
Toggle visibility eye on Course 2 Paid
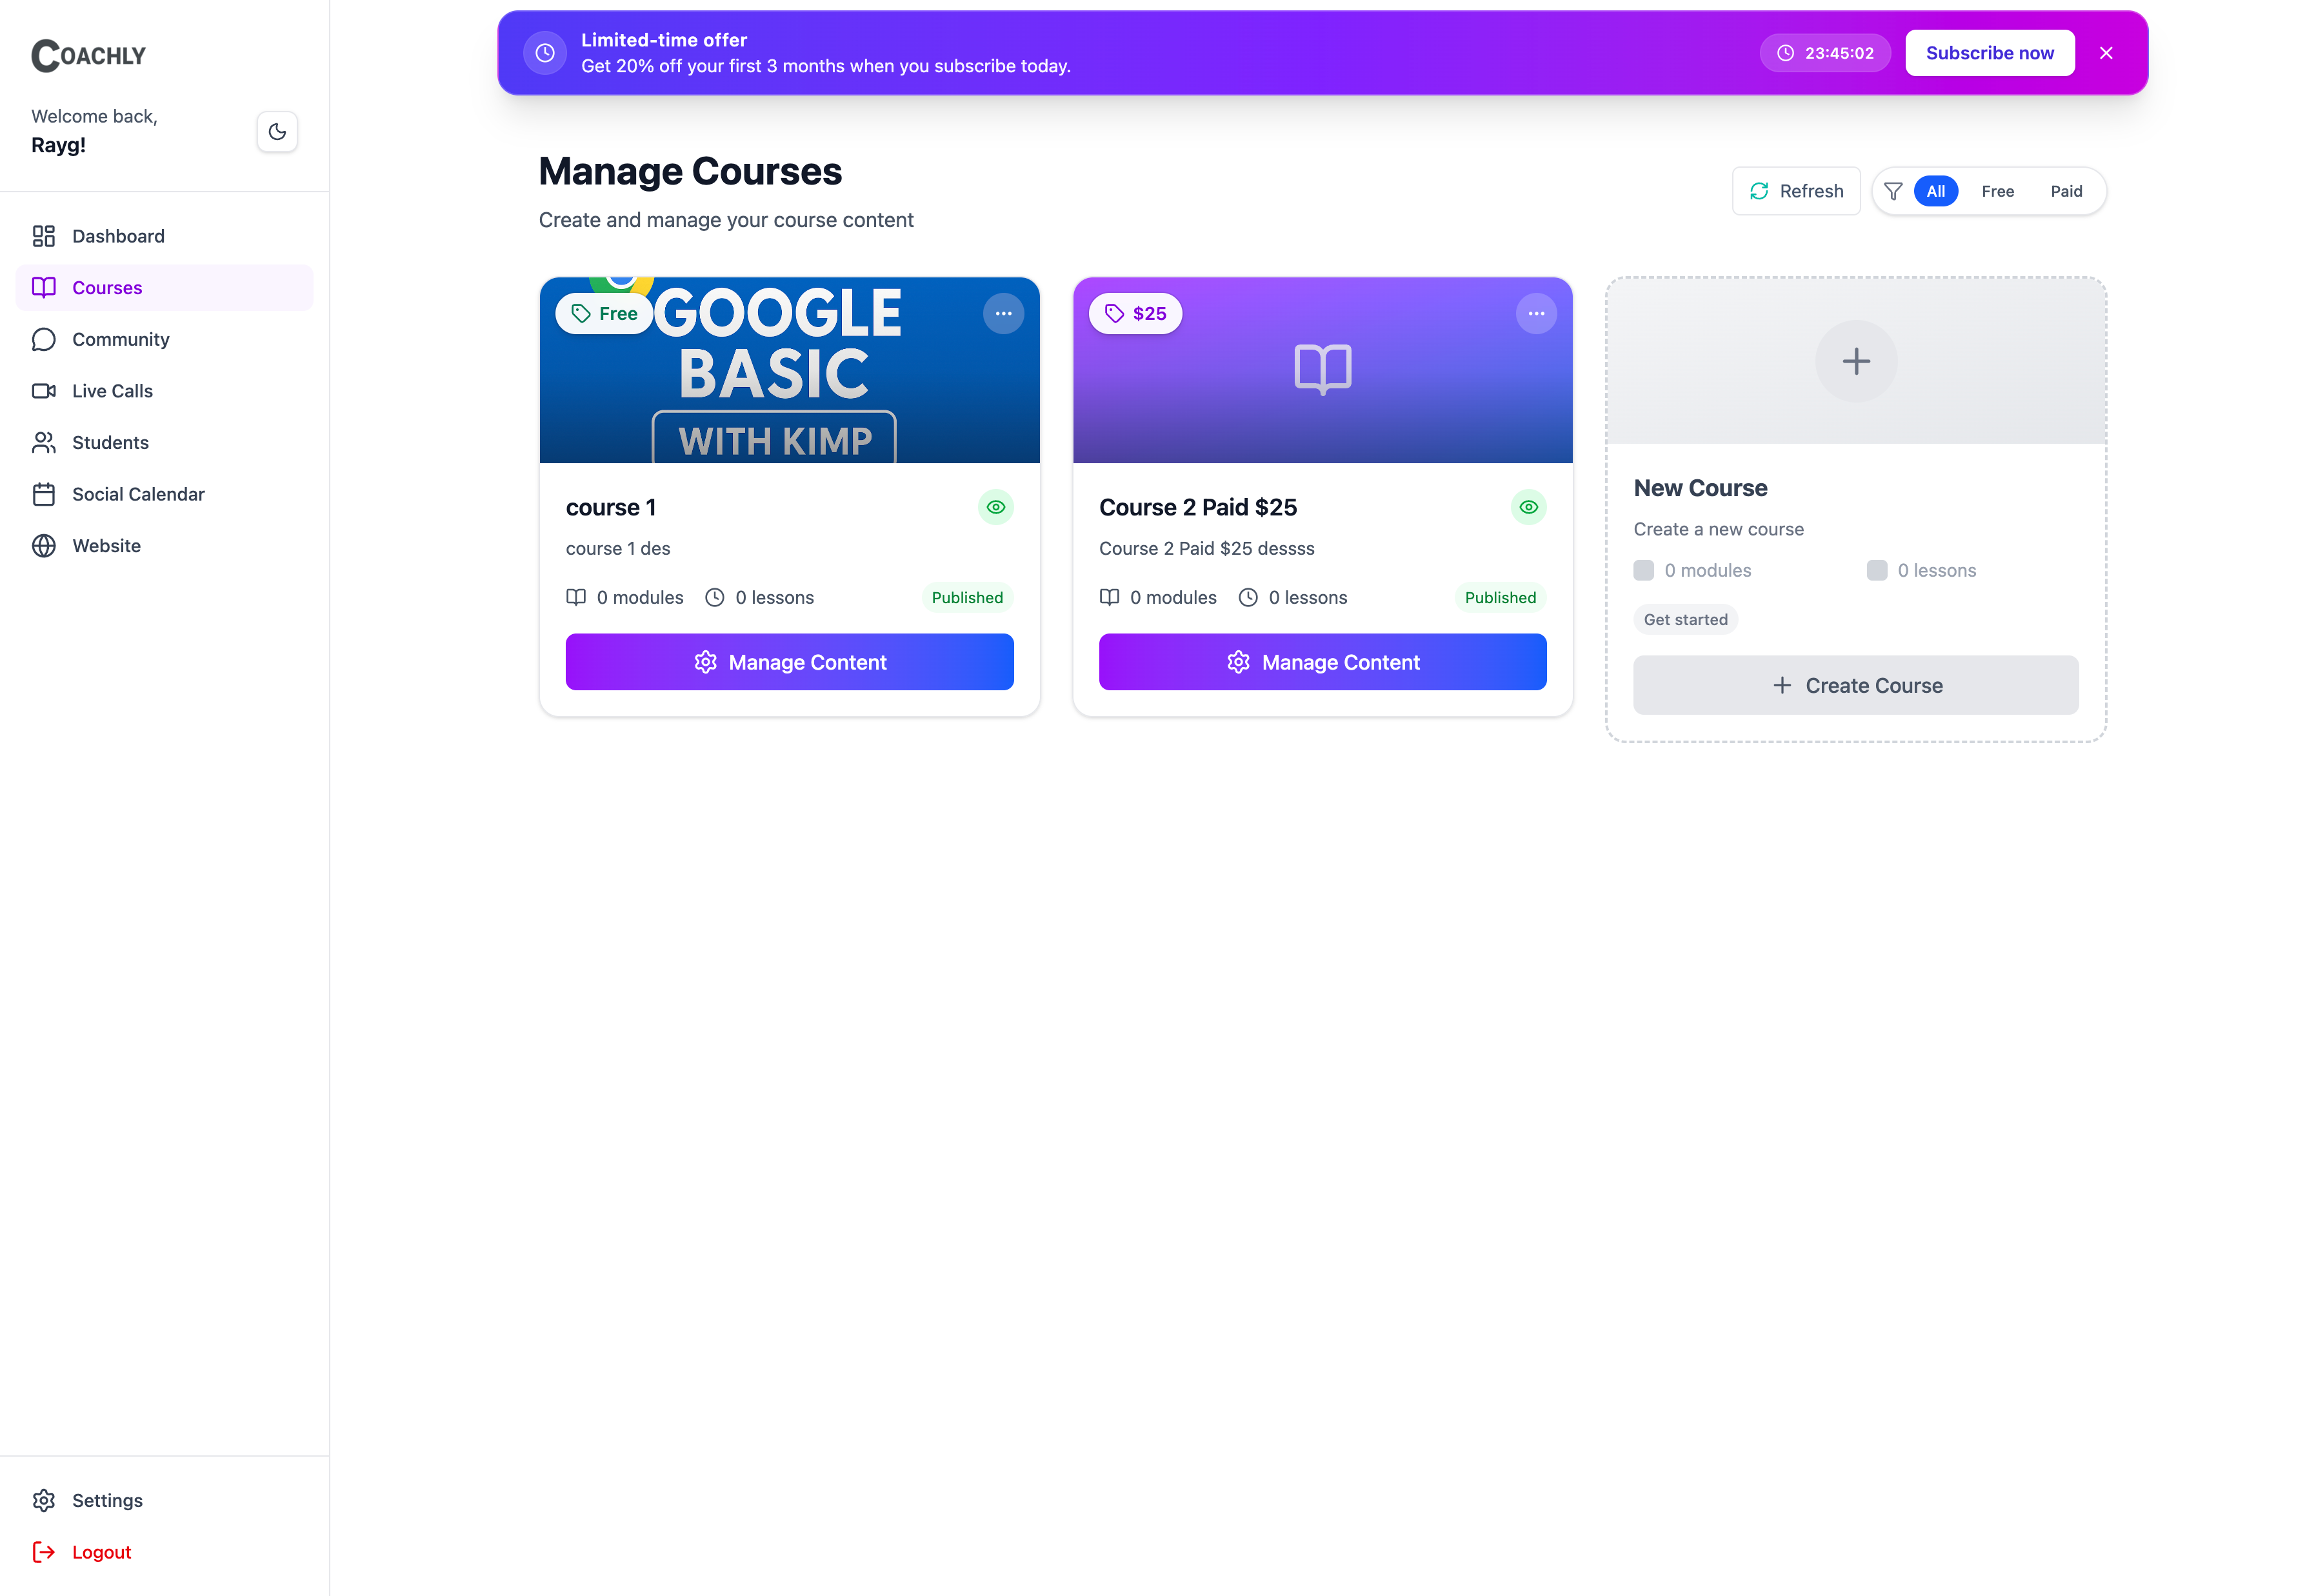click(x=1528, y=507)
